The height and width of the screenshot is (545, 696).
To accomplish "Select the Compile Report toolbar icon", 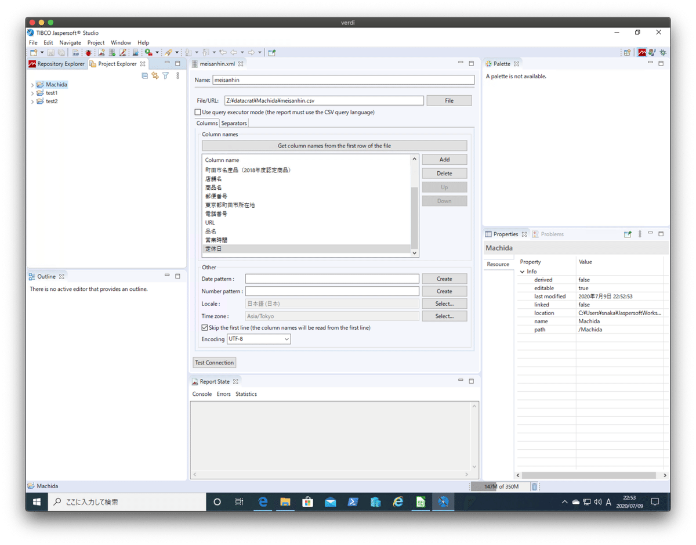I will click(x=75, y=52).
